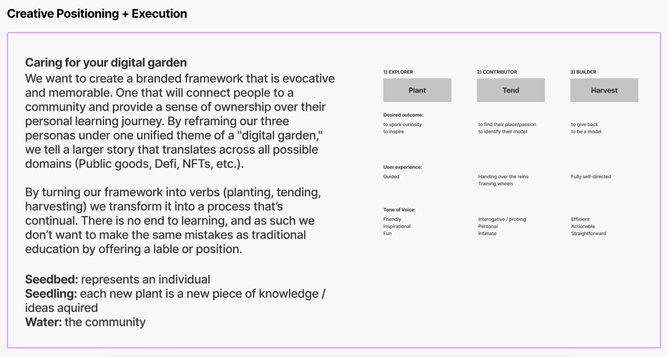Click the bold word "Seedling:"
Viewport: 668px width, 357px height.
pos(51,294)
